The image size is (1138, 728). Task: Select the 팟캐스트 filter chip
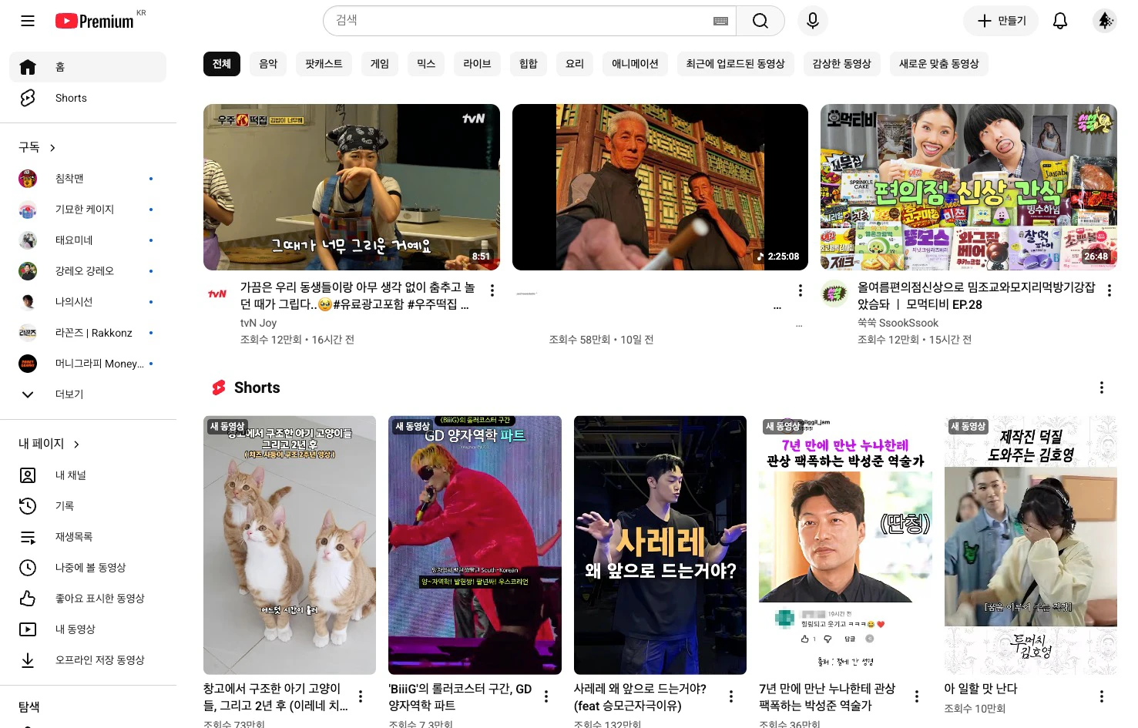click(x=324, y=64)
